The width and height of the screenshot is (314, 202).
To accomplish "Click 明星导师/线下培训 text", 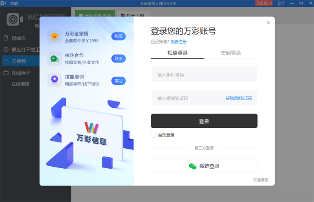I will [x=82, y=84].
